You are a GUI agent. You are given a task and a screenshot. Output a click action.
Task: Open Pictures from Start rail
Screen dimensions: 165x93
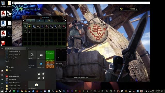point(2,79)
